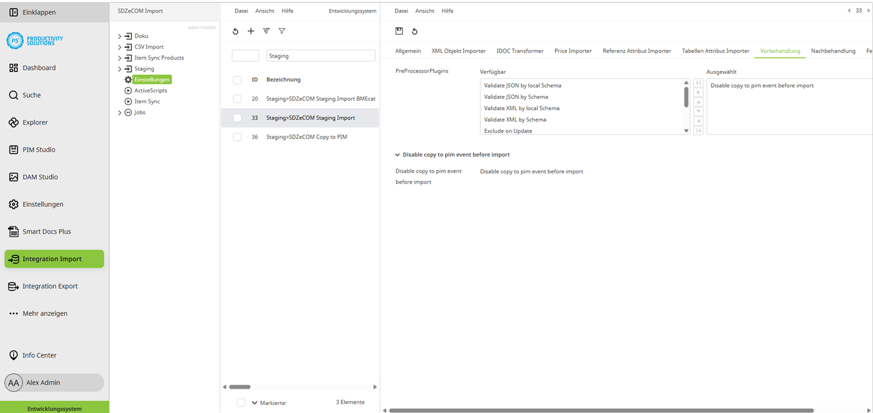The height and width of the screenshot is (413, 873).
Task: Expand the CSV Import tree node
Action: click(x=119, y=46)
